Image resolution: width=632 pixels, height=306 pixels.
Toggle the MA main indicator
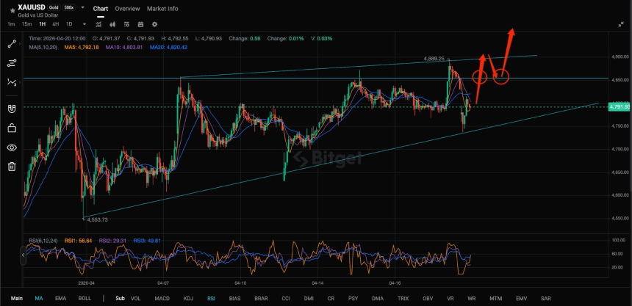[x=39, y=299]
